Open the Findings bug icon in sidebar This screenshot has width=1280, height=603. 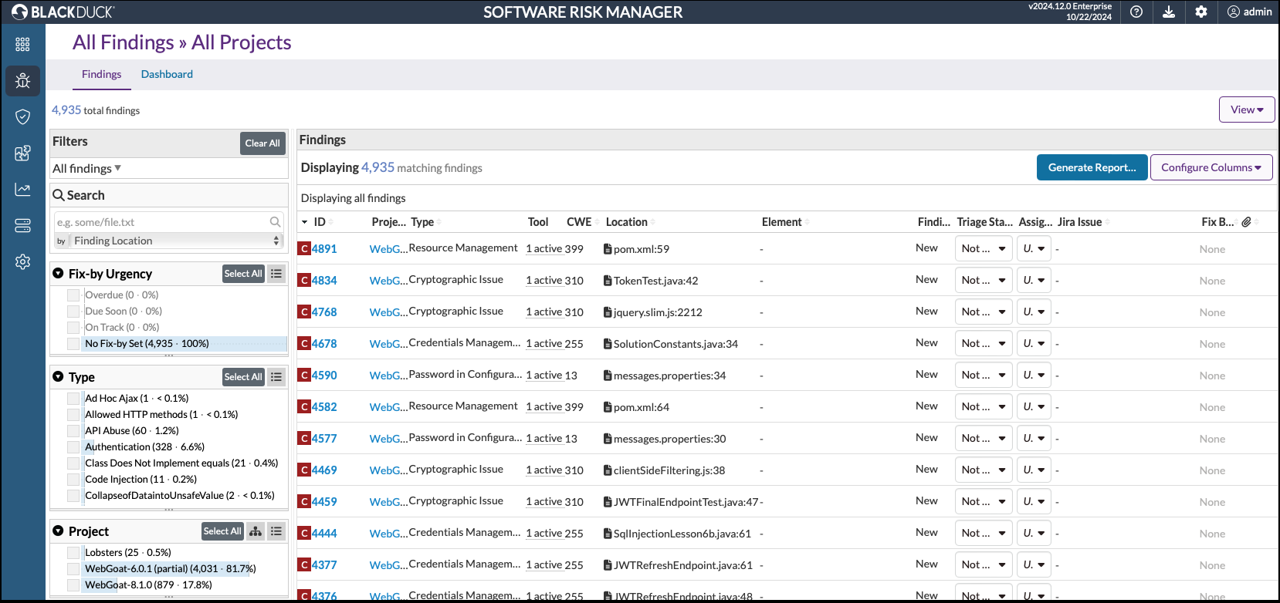(x=22, y=81)
